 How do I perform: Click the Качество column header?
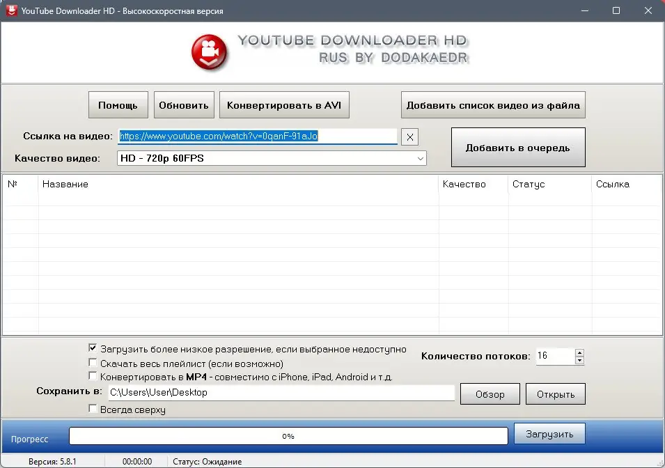coord(474,184)
